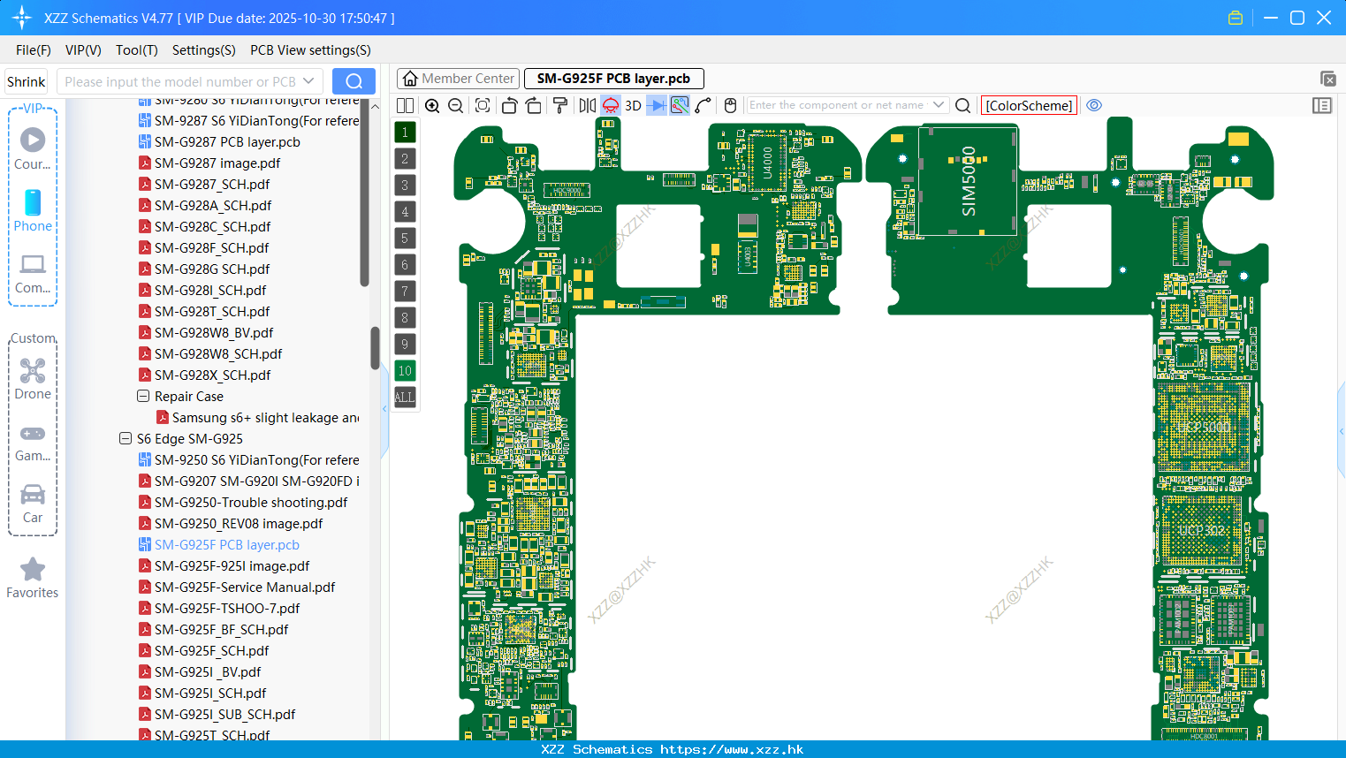Click the Shrink button
Screen dimensions: 1346x758
27,81
